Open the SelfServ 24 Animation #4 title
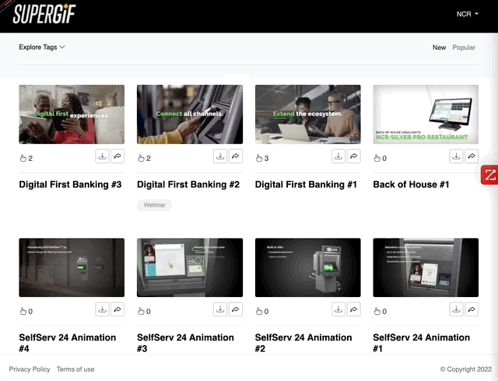The width and height of the screenshot is (498, 381). coord(68,343)
